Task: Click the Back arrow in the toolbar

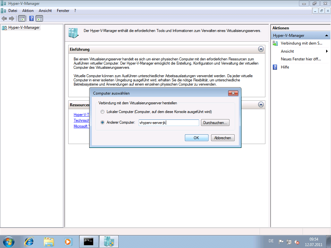Action: (x=4, y=18)
